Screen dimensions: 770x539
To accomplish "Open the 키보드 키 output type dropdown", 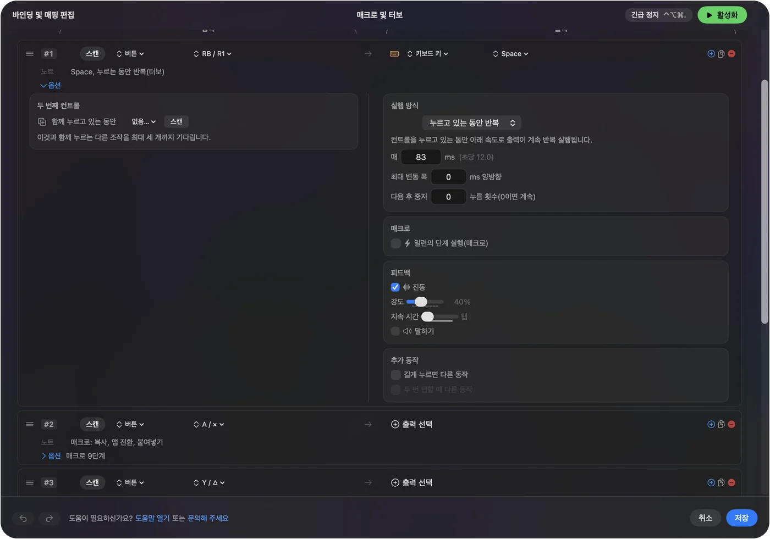I will click(x=428, y=54).
